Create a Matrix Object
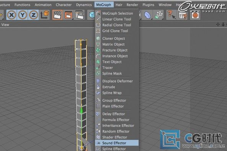The image size is (227, 151). [x=117, y=44]
